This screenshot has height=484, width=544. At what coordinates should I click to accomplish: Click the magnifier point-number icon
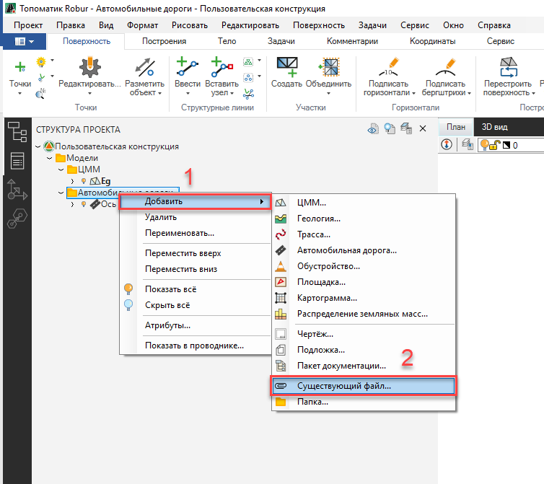40,93
